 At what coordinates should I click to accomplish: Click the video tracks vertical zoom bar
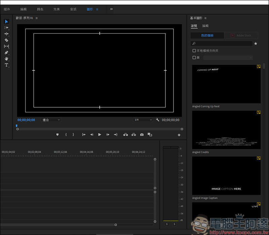click(x=155, y=173)
